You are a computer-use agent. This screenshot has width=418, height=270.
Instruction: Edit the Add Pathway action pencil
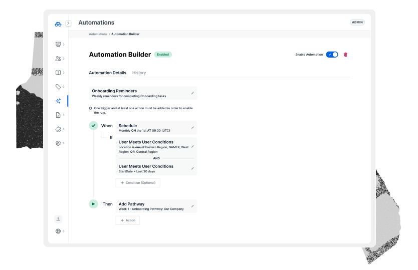click(x=192, y=206)
